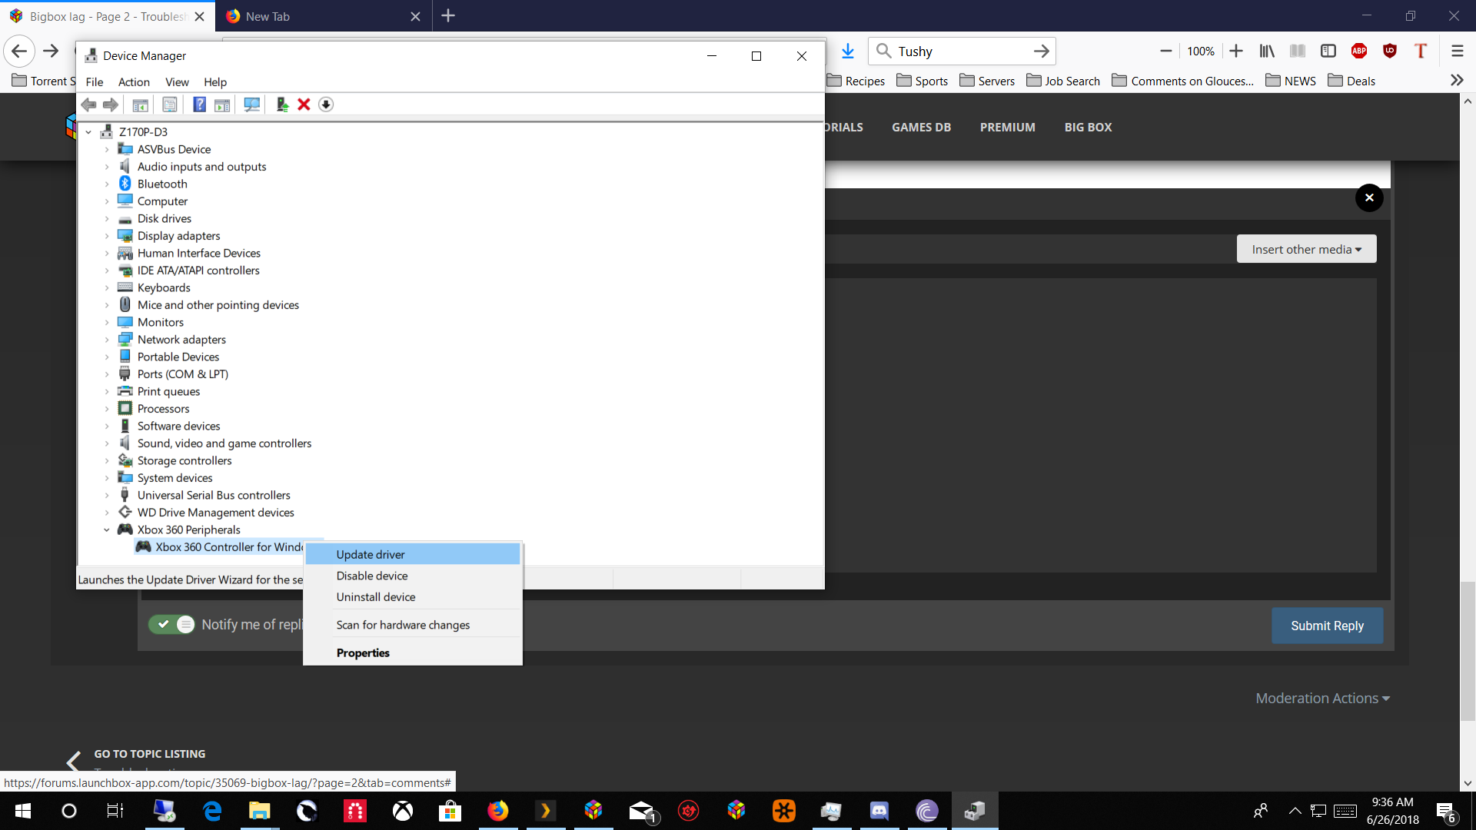
Task: Click Firefox downloads arrow icon
Action: (x=847, y=51)
